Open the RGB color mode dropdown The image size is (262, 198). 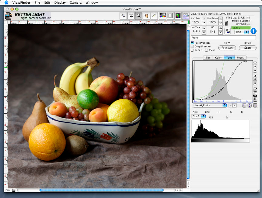click(241, 32)
